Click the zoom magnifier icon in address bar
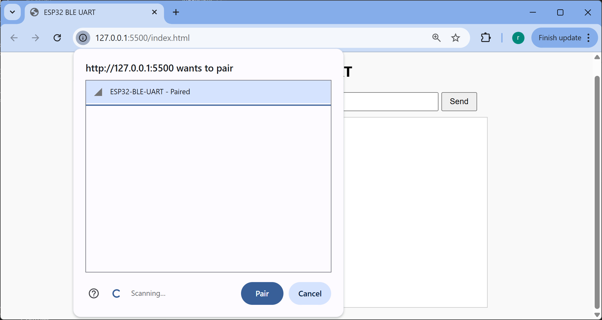The height and width of the screenshot is (320, 602). point(436,38)
